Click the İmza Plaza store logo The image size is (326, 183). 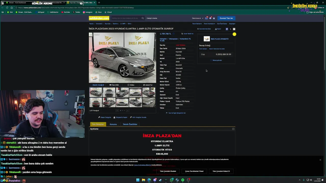(x=207, y=39)
